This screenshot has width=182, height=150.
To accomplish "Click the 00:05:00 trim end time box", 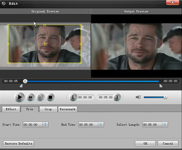I will 106,97.
